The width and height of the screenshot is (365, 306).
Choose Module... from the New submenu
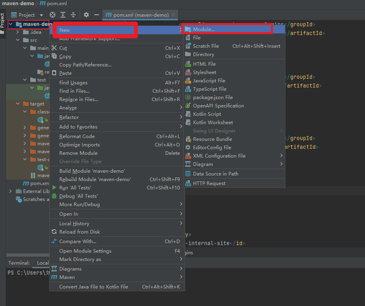[234, 29]
